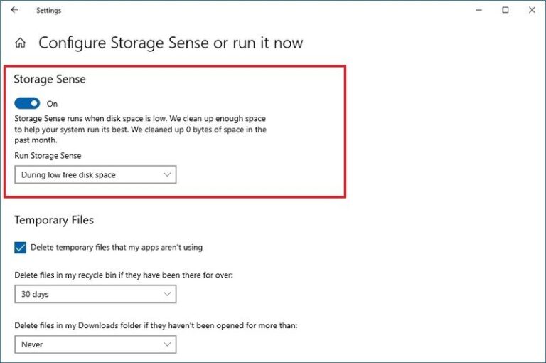Maximize the Settings window
Image resolution: width=546 pixels, height=363 pixels.
pyautogui.click(x=505, y=10)
